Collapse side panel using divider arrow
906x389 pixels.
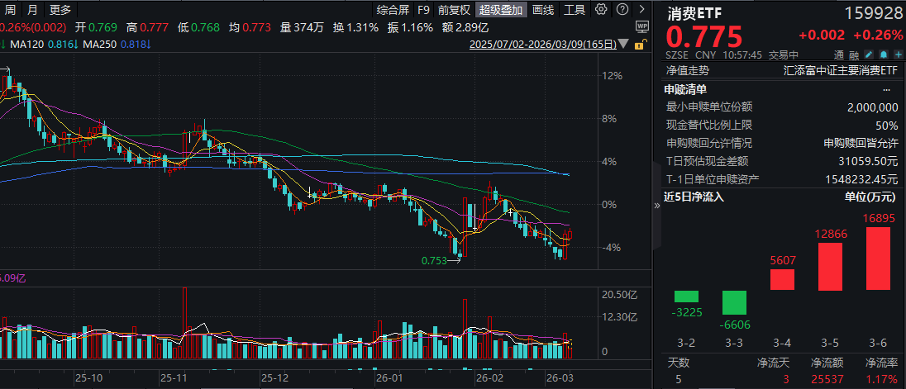click(x=657, y=206)
